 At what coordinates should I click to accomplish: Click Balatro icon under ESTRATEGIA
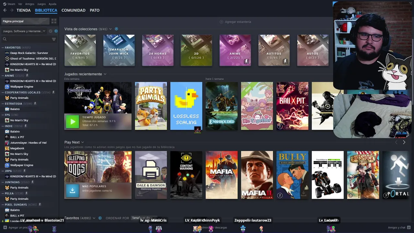click(7, 109)
